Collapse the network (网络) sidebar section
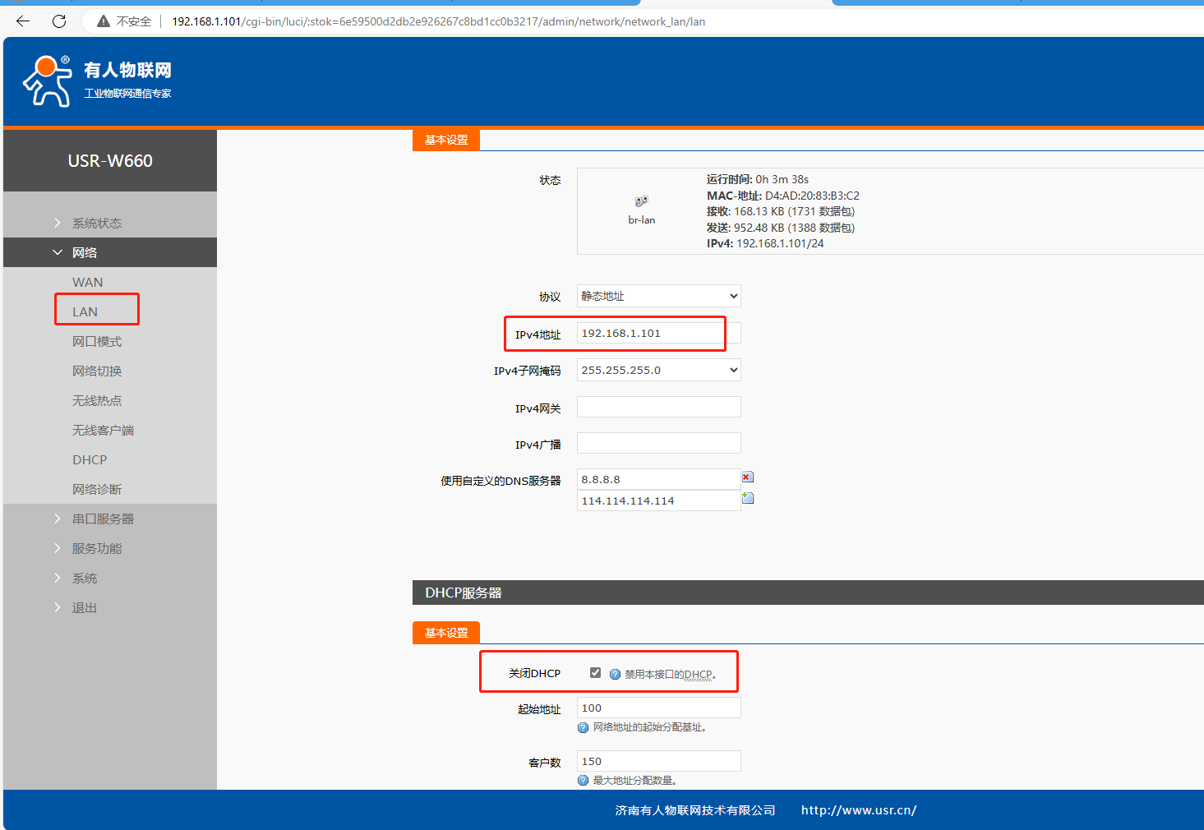The width and height of the screenshot is (1204, 830). point(85,252)
